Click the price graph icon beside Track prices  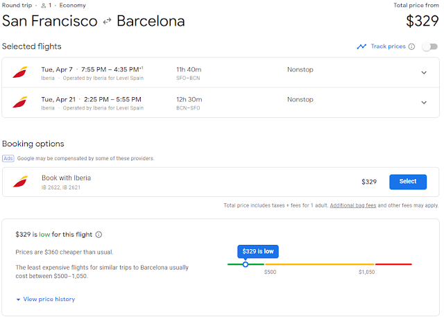(361, 46)
